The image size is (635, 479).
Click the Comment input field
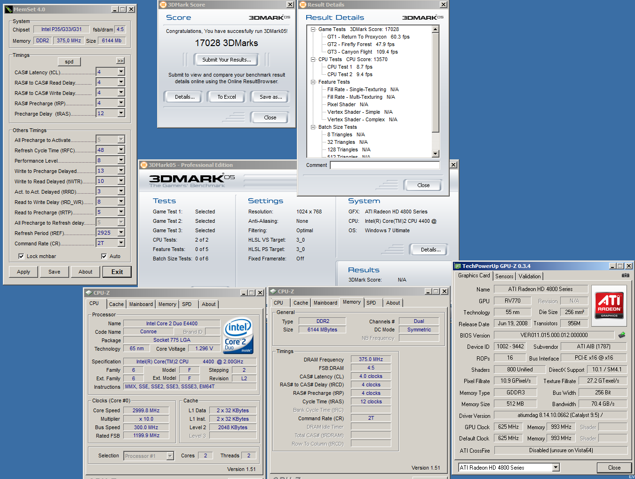pyautogui.click(x=385, y=165)
